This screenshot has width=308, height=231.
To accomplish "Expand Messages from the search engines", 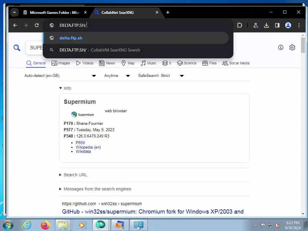I will coord(95,189).
